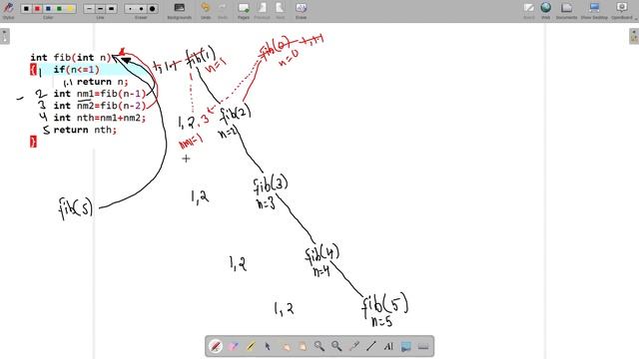Select the Interact with items hand tool
Viewport: 639px width, 359px height.
285,346
